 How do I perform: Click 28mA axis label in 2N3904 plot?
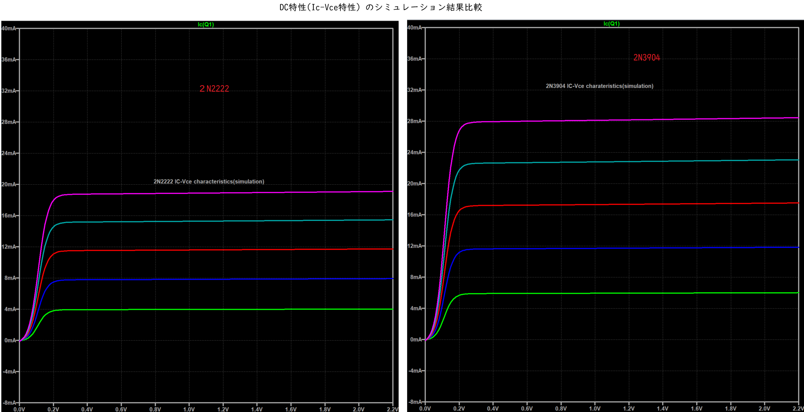coord(414,121)
